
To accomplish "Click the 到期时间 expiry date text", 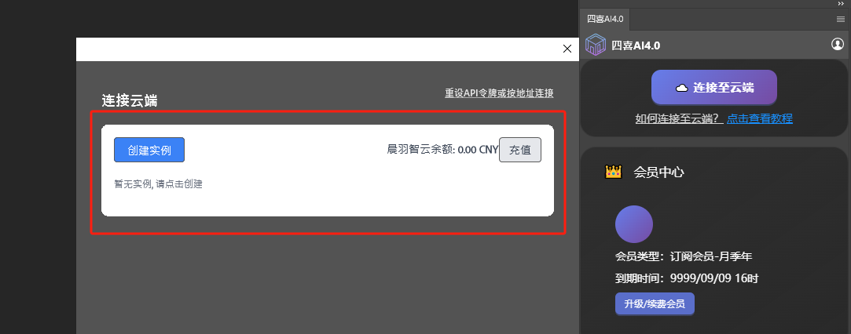I will coord(687,279).
